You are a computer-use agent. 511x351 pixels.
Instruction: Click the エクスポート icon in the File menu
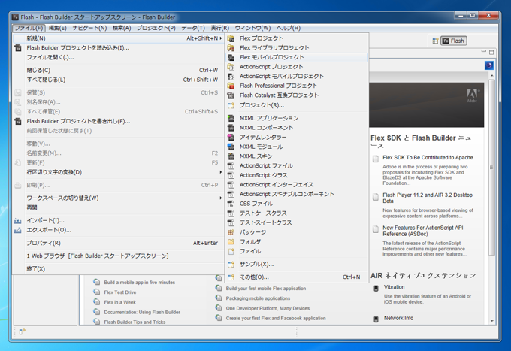pyautogui.click(x=18, y=230)
